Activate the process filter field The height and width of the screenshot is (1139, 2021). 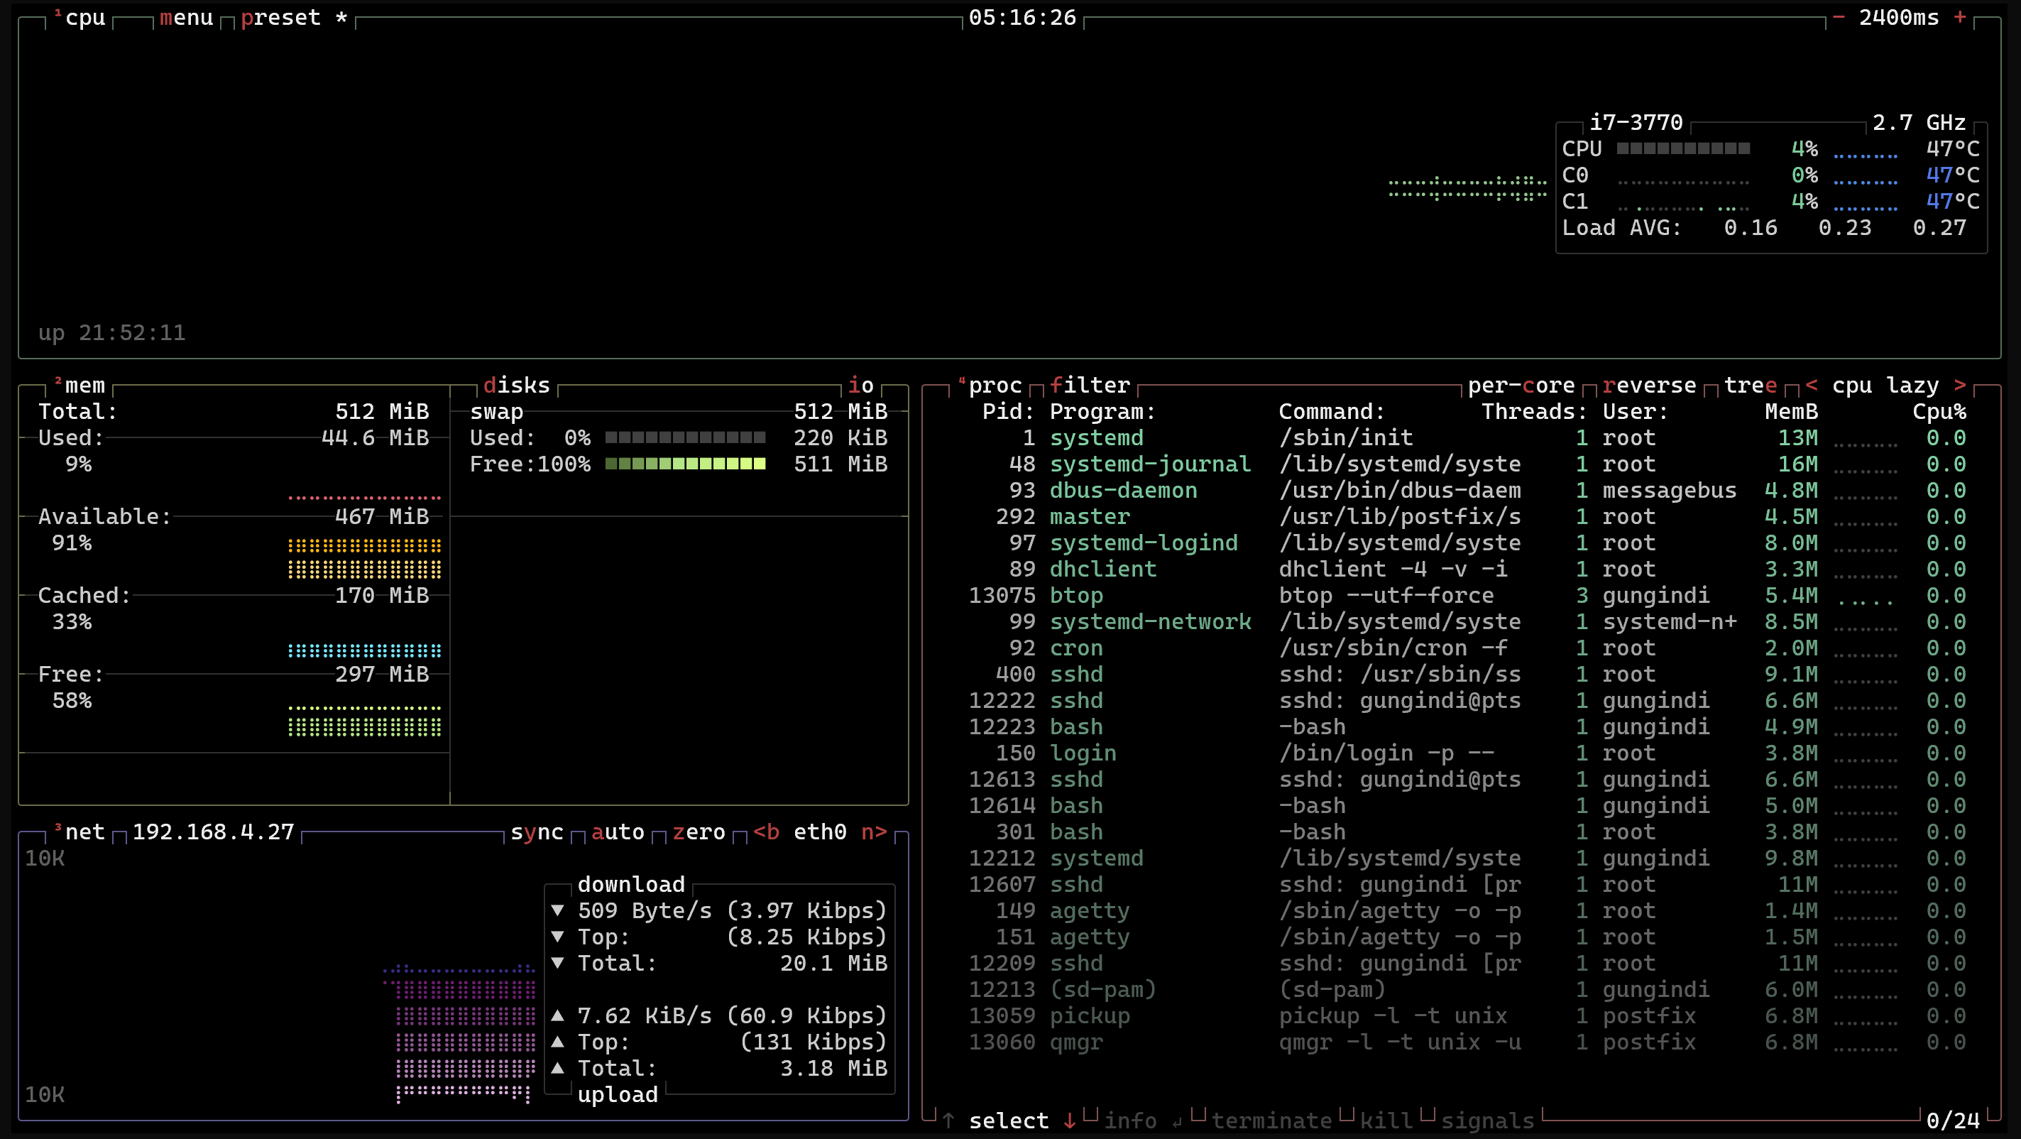pos(1090,386)
